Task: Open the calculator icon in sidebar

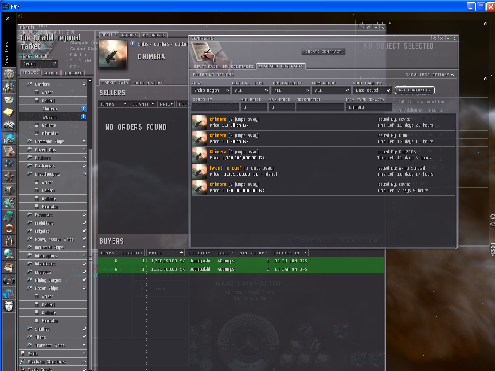Action: pyautogui.click(x=9, y=216)
